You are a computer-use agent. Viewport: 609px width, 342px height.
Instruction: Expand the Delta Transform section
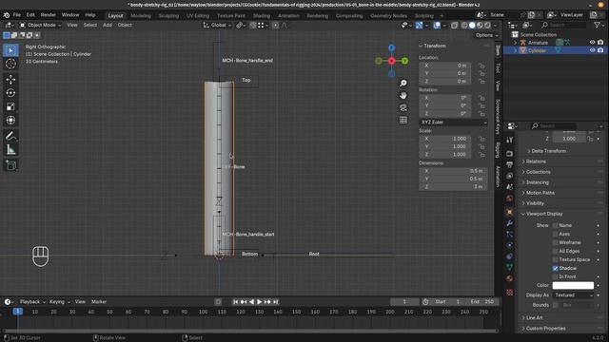point(548,151)
